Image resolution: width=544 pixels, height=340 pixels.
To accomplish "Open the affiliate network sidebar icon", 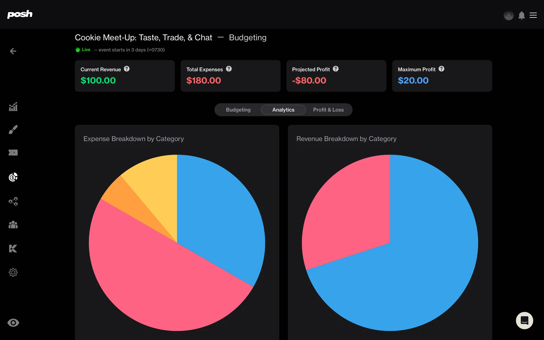I will coord(13,201).
